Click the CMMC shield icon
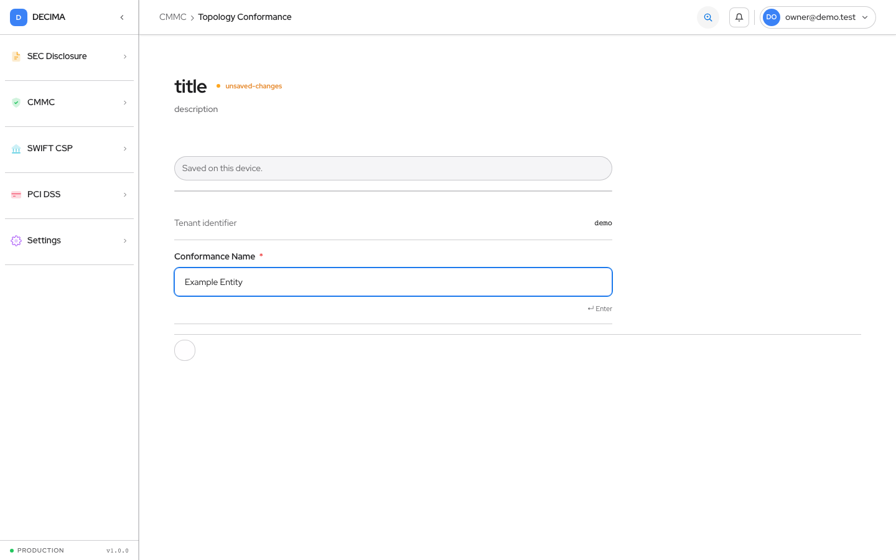Image resolution: width=896 pixels, height=560 pixels. click(16, 103)
